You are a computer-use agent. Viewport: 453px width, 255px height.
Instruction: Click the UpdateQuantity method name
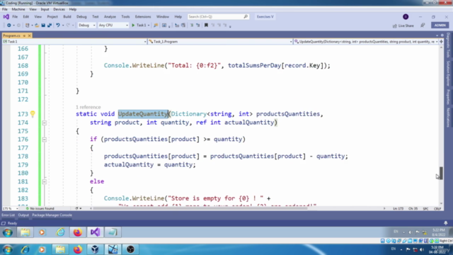tap(143, 114)
